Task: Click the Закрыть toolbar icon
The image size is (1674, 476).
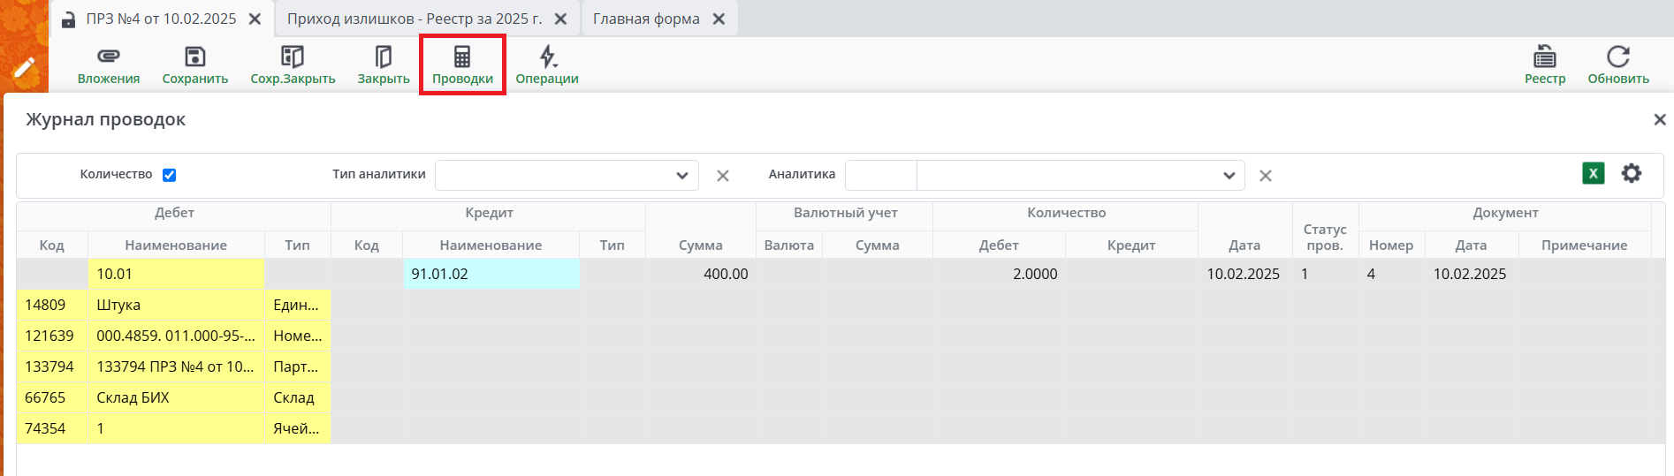Action: click(383, 57)
